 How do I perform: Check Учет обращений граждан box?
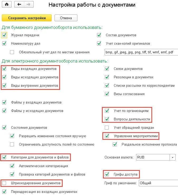pyautogui.click(x=107, y=127)
